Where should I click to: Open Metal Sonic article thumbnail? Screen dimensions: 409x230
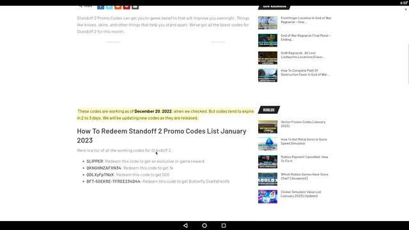pyautogui.click(x=268, y=144)
